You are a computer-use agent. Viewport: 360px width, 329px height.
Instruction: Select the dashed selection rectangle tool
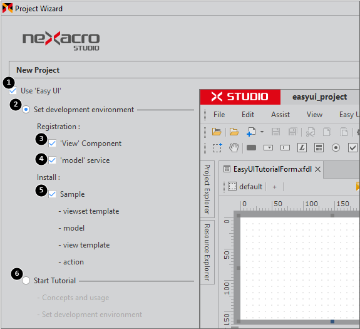click(x=217, y=148)
